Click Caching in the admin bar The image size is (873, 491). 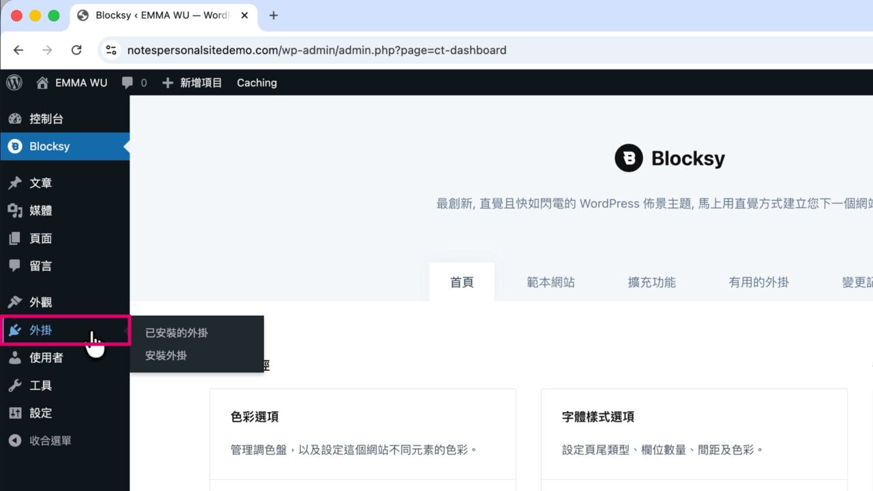pos(256,83)
